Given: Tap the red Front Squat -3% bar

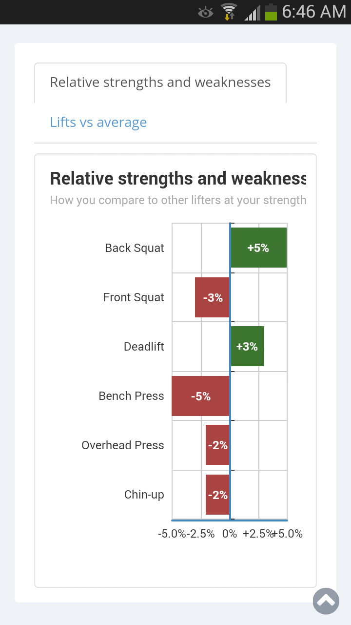Looking at the screenshot, I should pyautogui.click(x=212, y=297).
